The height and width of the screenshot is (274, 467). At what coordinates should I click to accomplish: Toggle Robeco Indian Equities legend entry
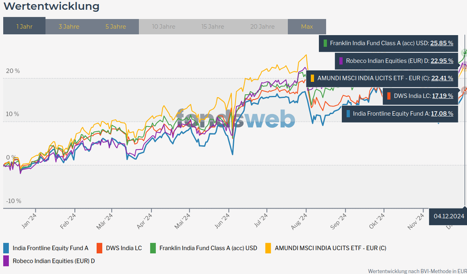point(53,260)
